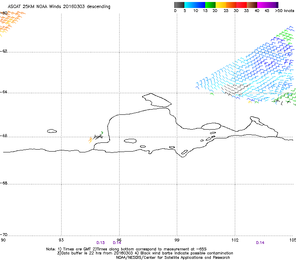Click the large oval island outline above the coast
Screen dimensions: 296x260
coord(211,126)
